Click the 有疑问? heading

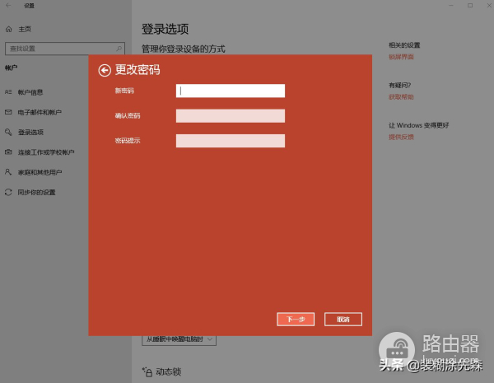coord(400,85)
